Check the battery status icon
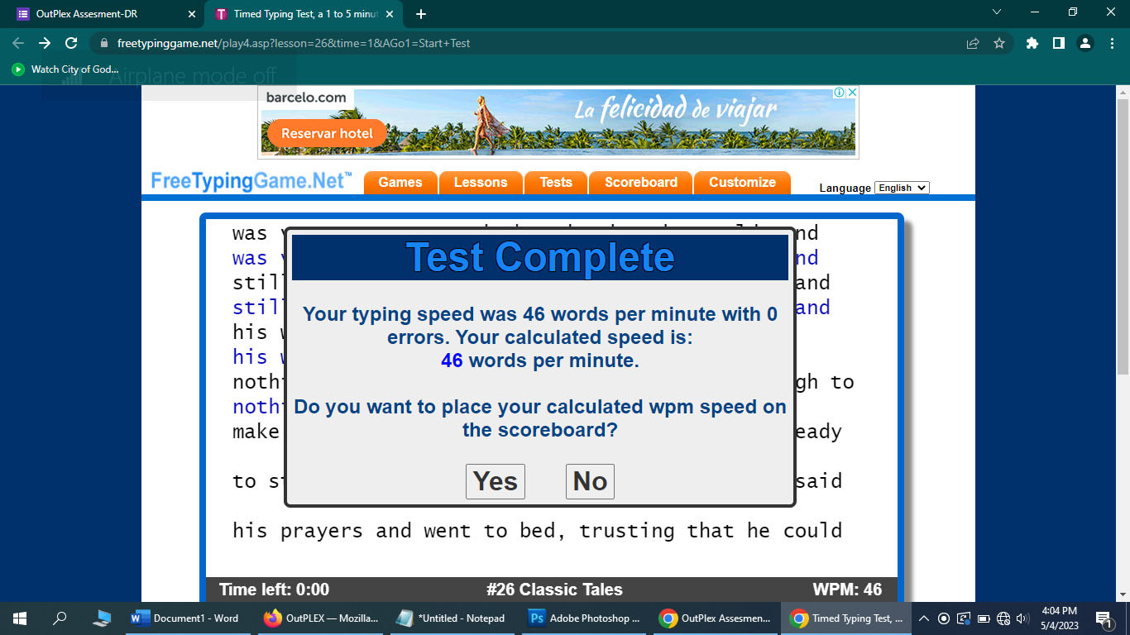 [984, 618]
